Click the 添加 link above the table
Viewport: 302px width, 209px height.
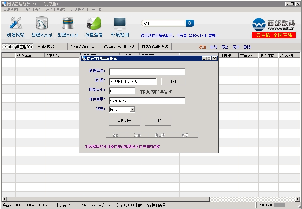(x=202, y=47)
